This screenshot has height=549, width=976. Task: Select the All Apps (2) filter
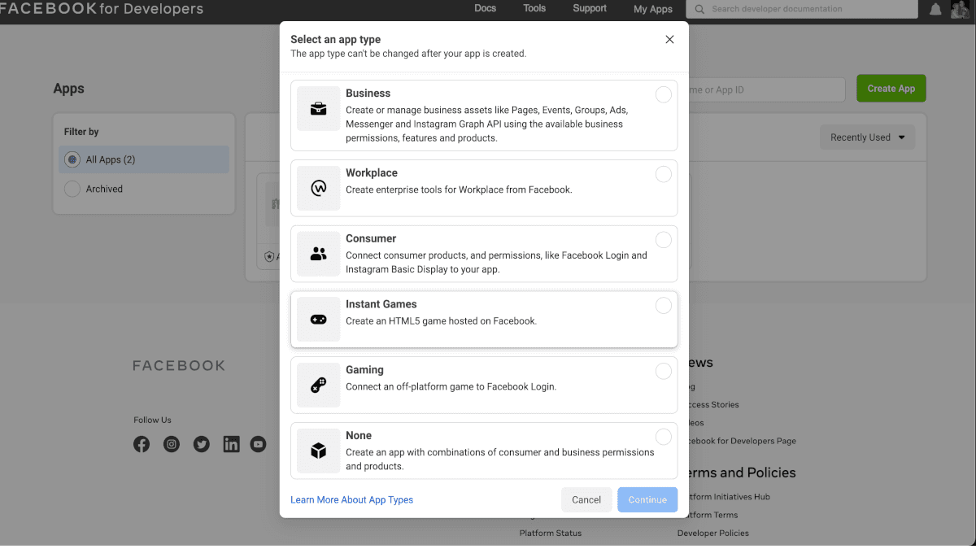click(144, 159)
